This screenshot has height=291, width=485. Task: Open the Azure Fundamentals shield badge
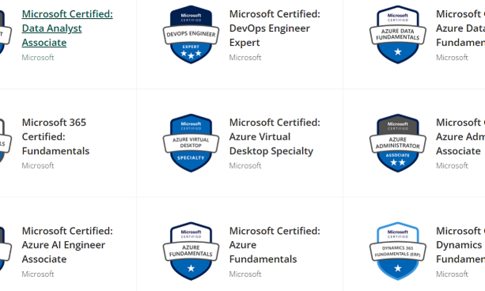coord(191,251)
